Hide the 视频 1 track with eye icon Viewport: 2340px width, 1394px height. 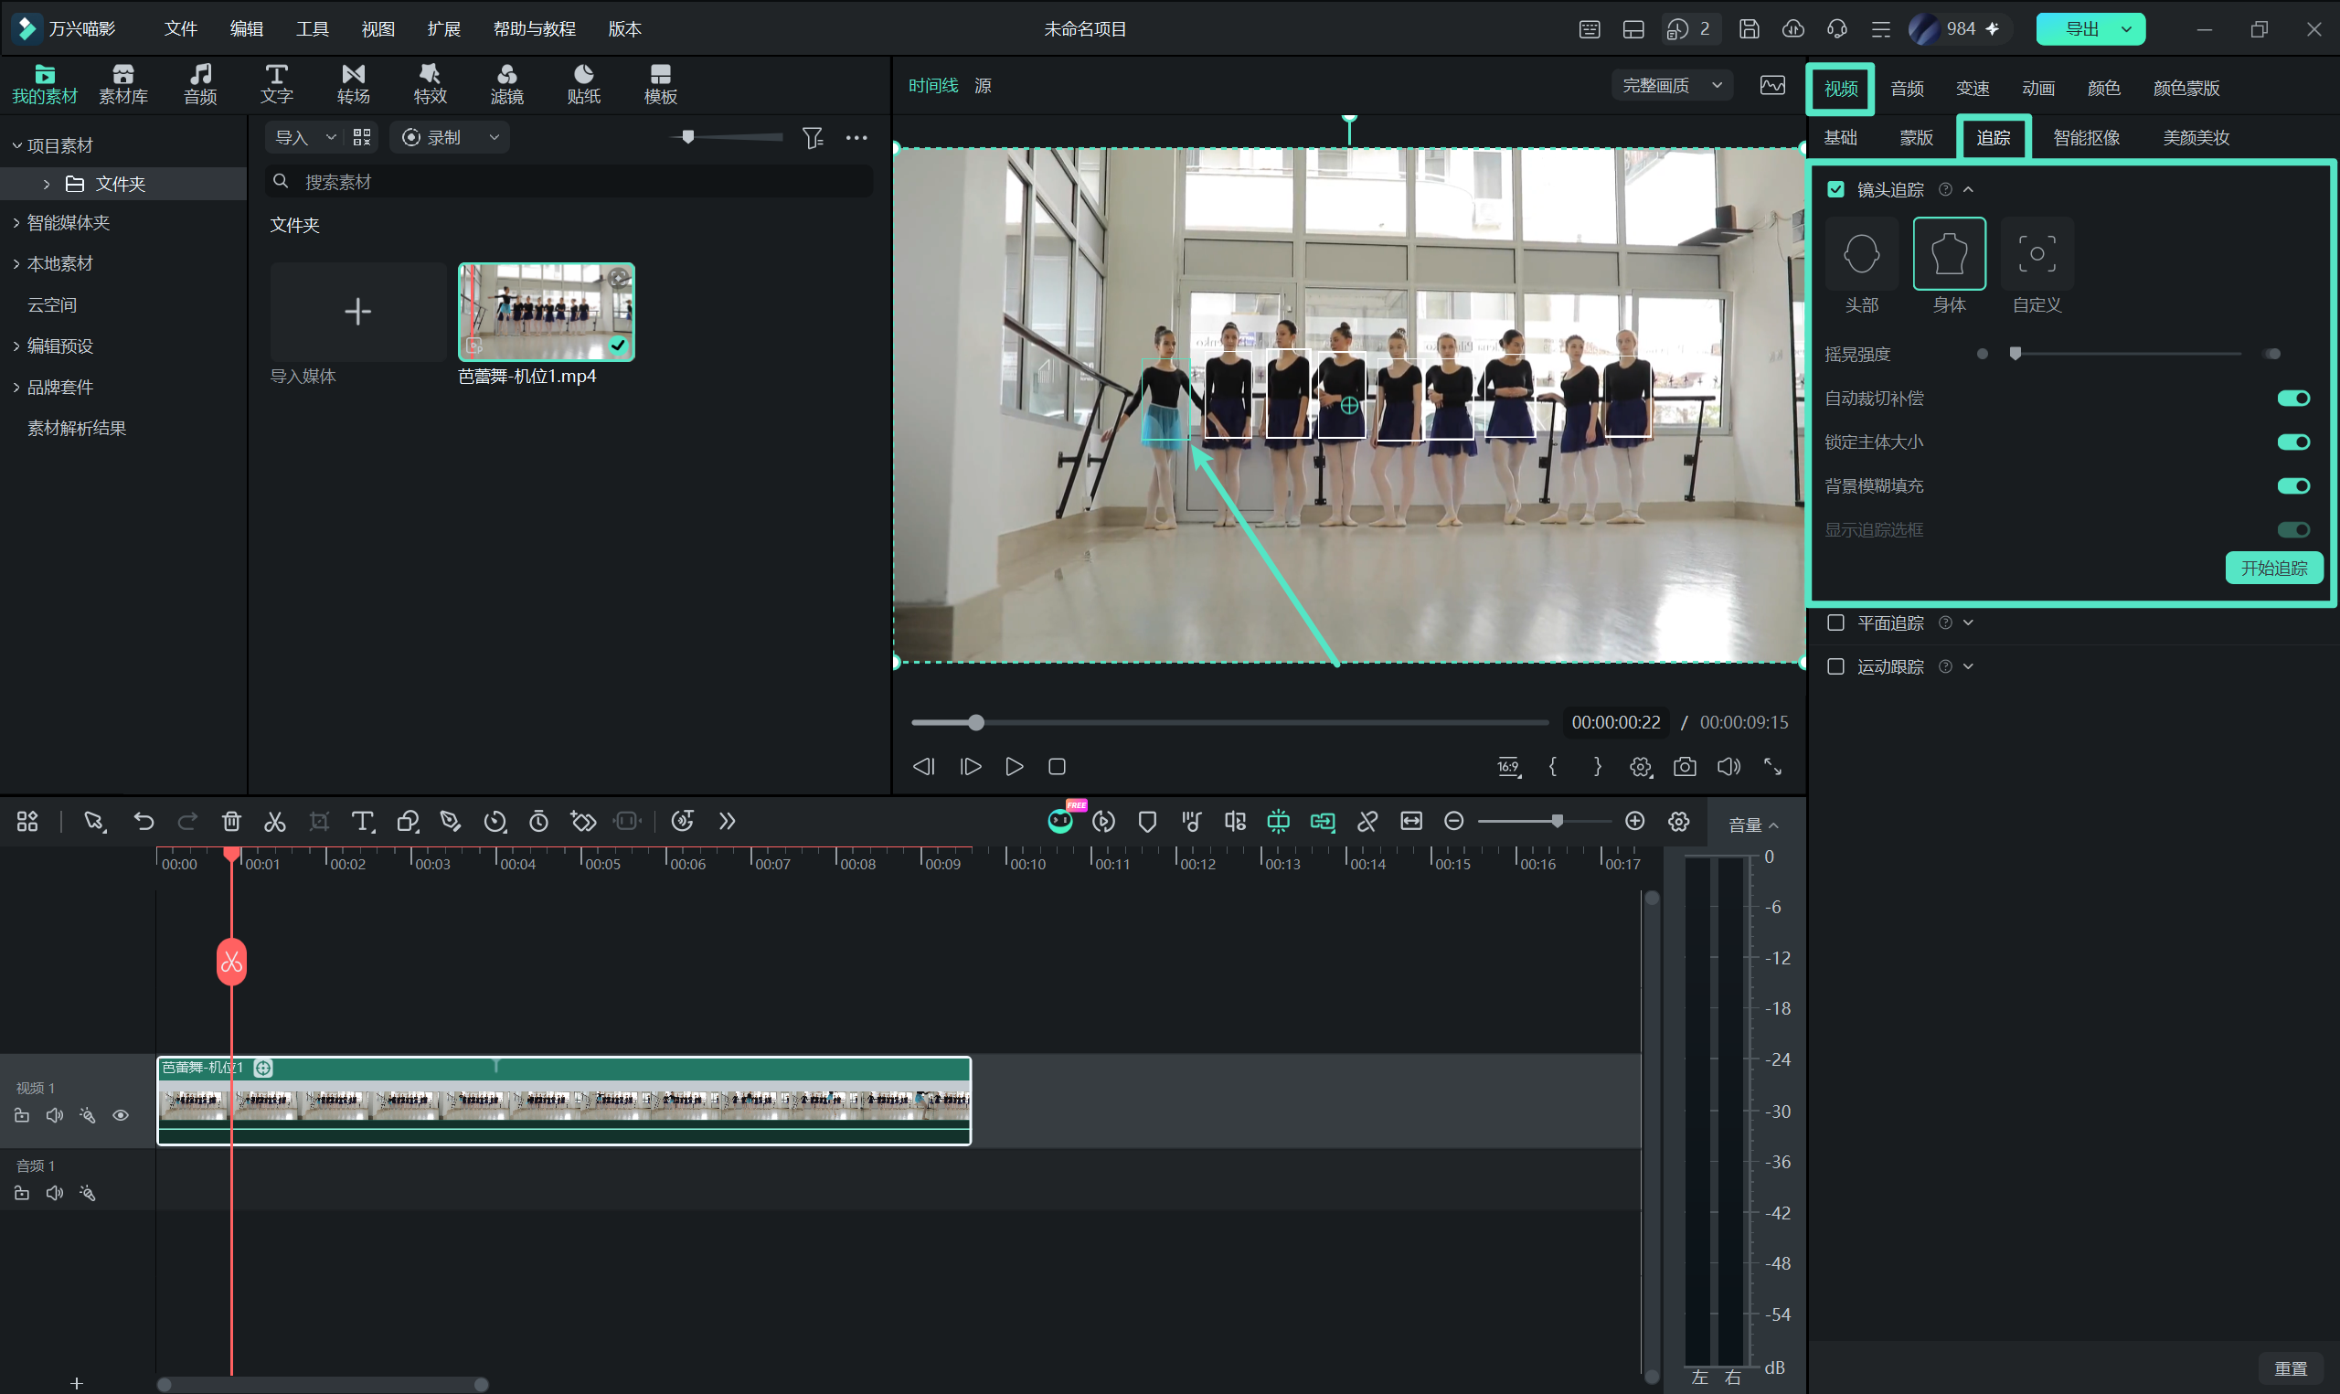(x=120, y=1116)
